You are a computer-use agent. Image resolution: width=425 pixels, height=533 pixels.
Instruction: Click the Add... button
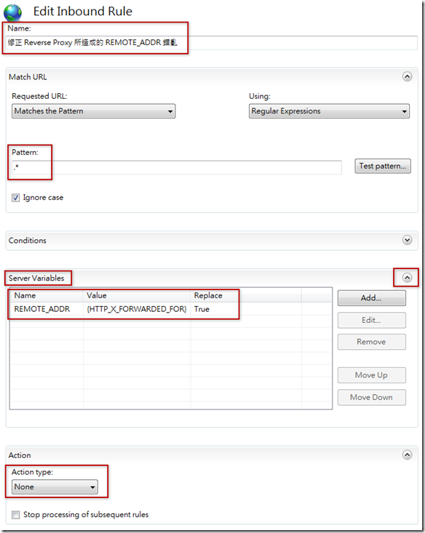pyautogui.click(x=372, y=298)
